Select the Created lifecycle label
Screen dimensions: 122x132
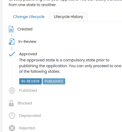(25, 29)
